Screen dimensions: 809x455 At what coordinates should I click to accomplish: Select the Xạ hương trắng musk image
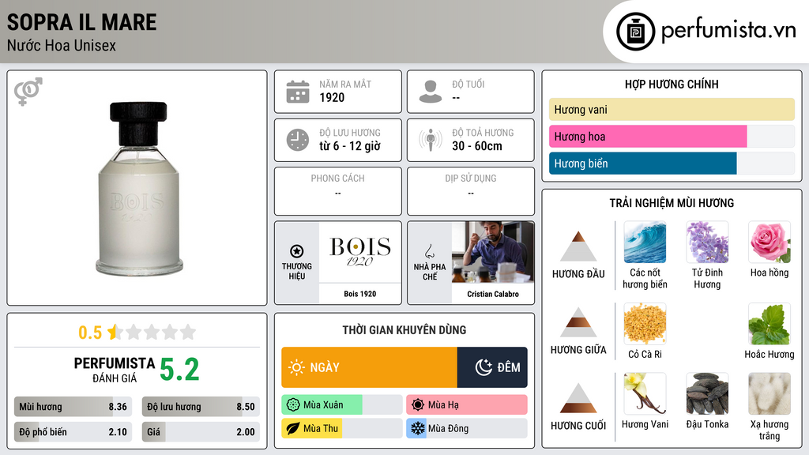769,393
